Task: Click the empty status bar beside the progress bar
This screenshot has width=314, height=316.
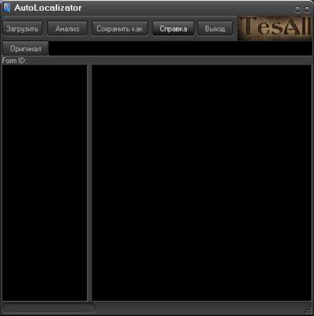Action: click(x=199, y=308)
